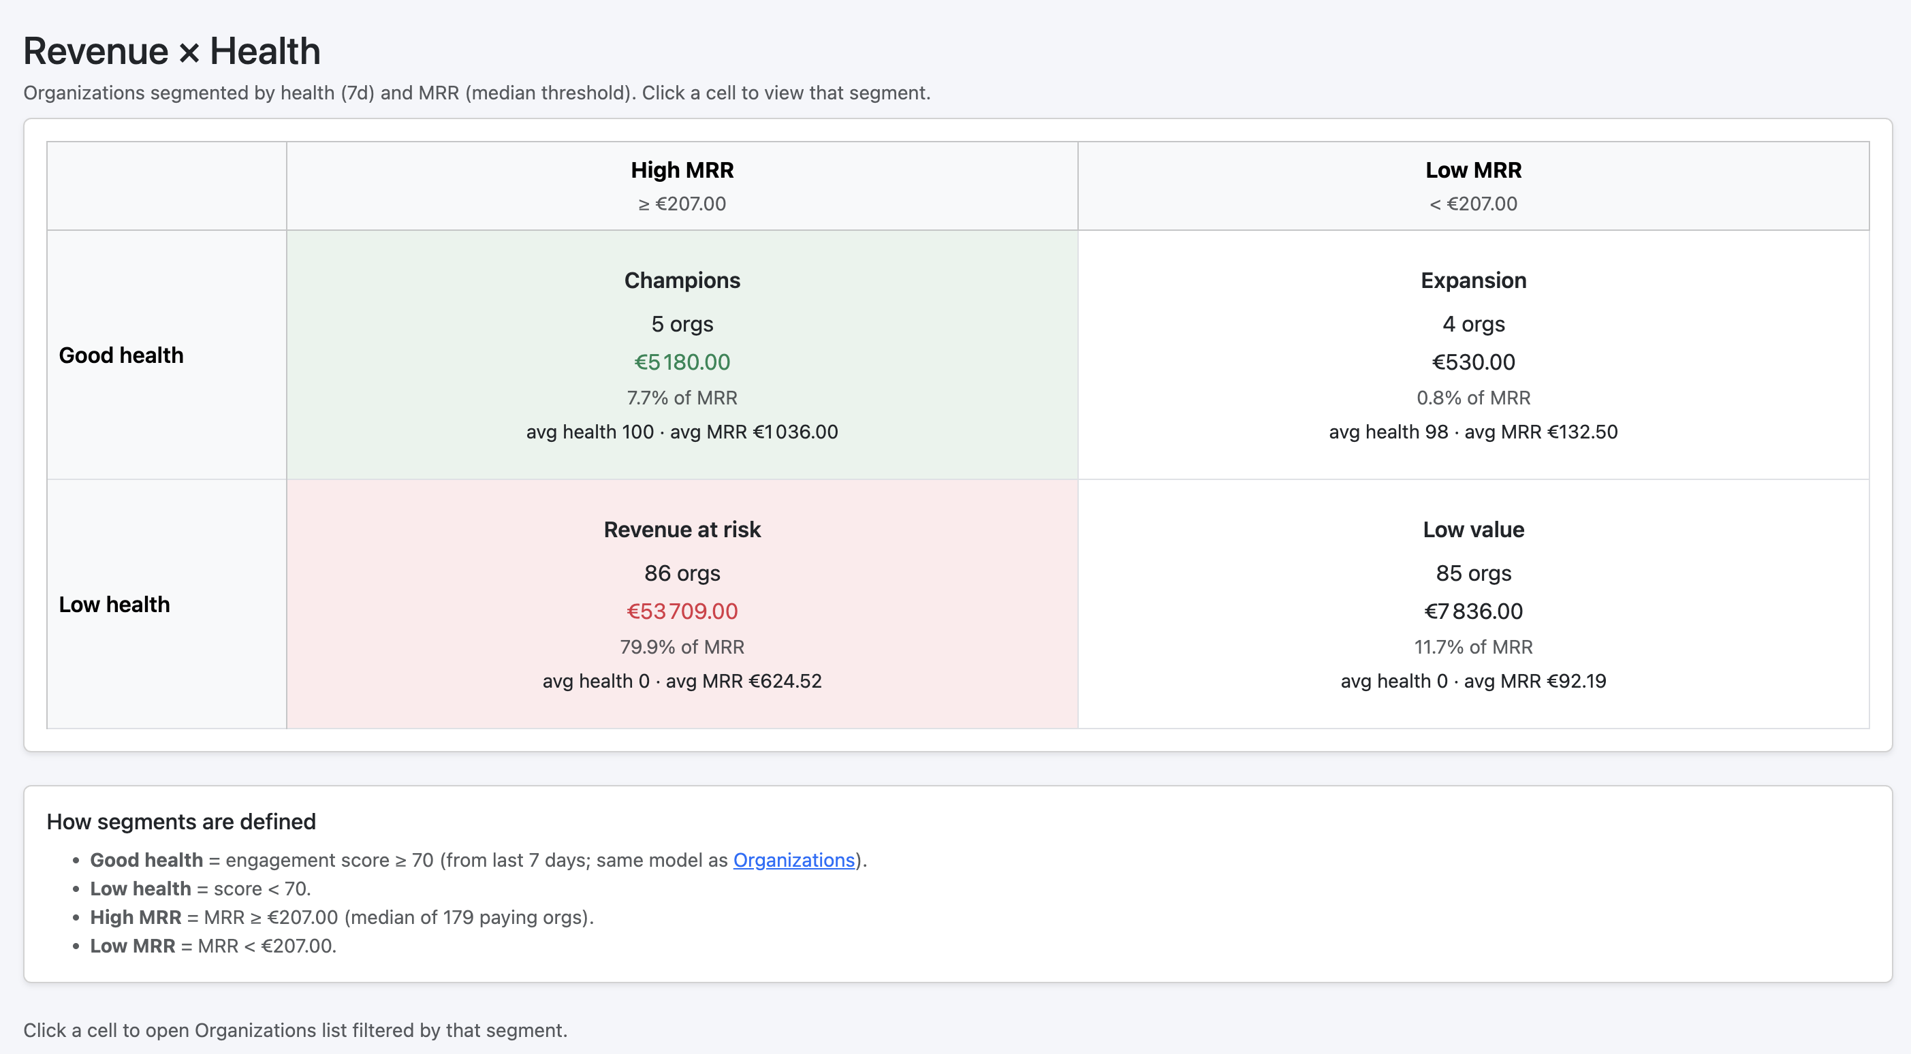Viewport: 1911px width, 1054px height.
Task: Click the Revenue × Health page title
Action: [x=172, y=51]
